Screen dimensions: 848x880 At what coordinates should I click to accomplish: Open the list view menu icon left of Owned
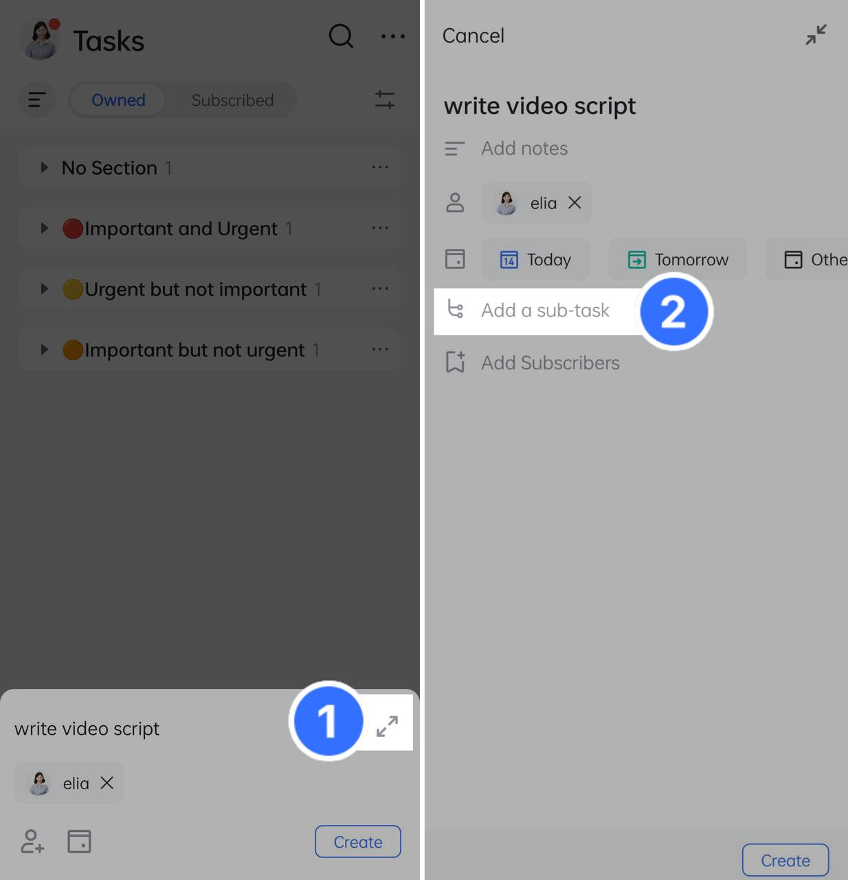pyautogui.click(x=37, y=100)
